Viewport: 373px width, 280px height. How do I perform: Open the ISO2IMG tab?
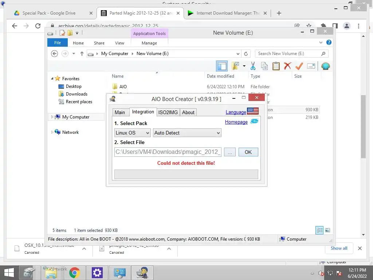[168, 112]
